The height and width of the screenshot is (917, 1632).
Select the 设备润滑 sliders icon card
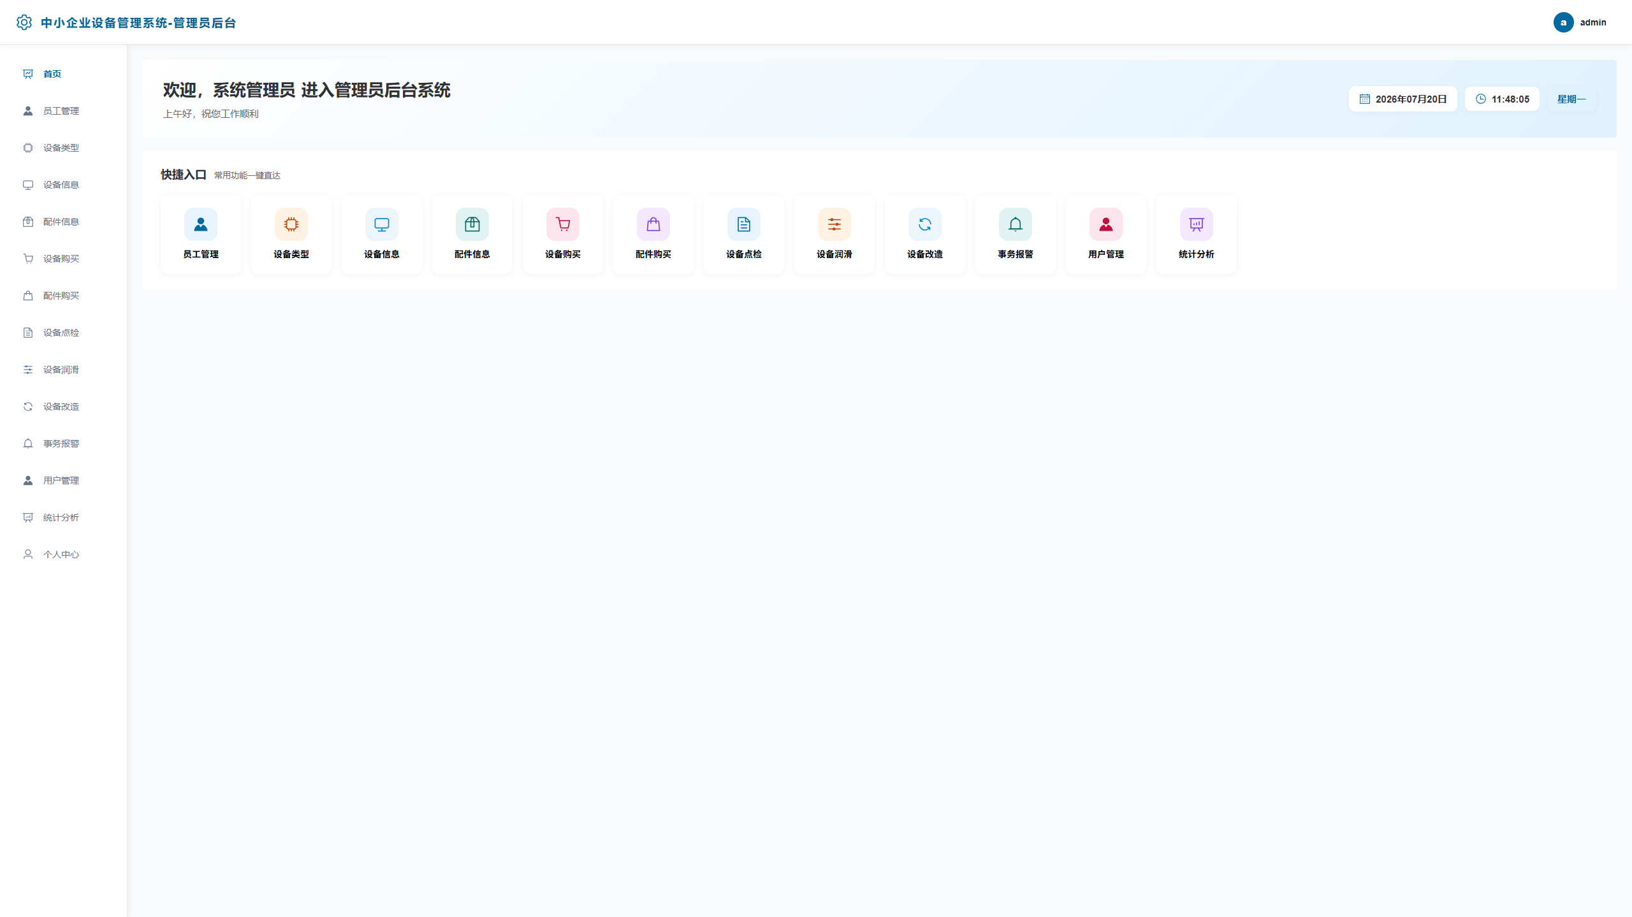[834, 224]
